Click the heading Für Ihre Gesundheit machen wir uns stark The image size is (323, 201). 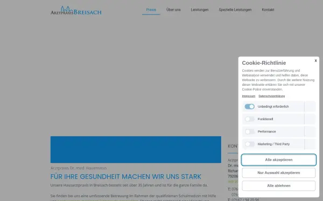[x=125, y=176]
